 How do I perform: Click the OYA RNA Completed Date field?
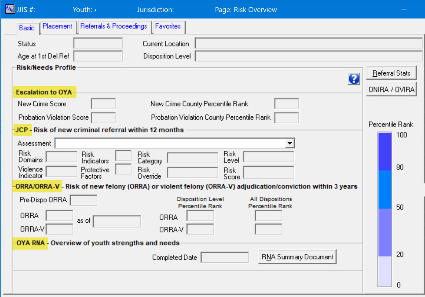click(x=225, y=258)
